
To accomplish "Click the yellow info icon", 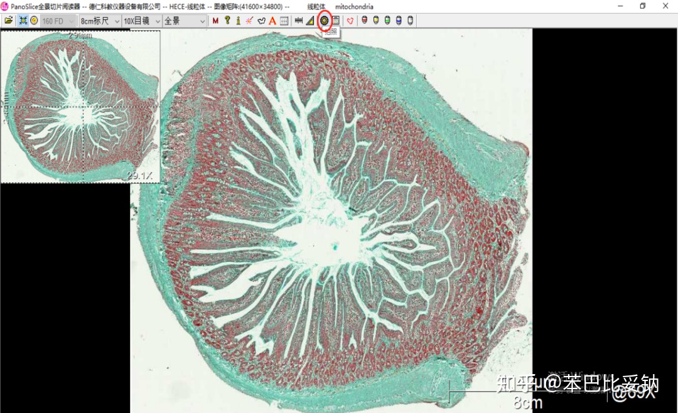I will [238, 21].
